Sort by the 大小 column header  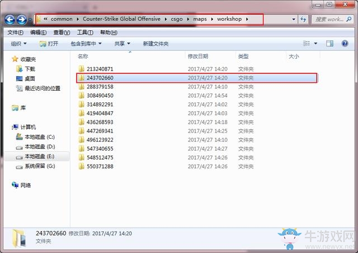coord(294,56)
